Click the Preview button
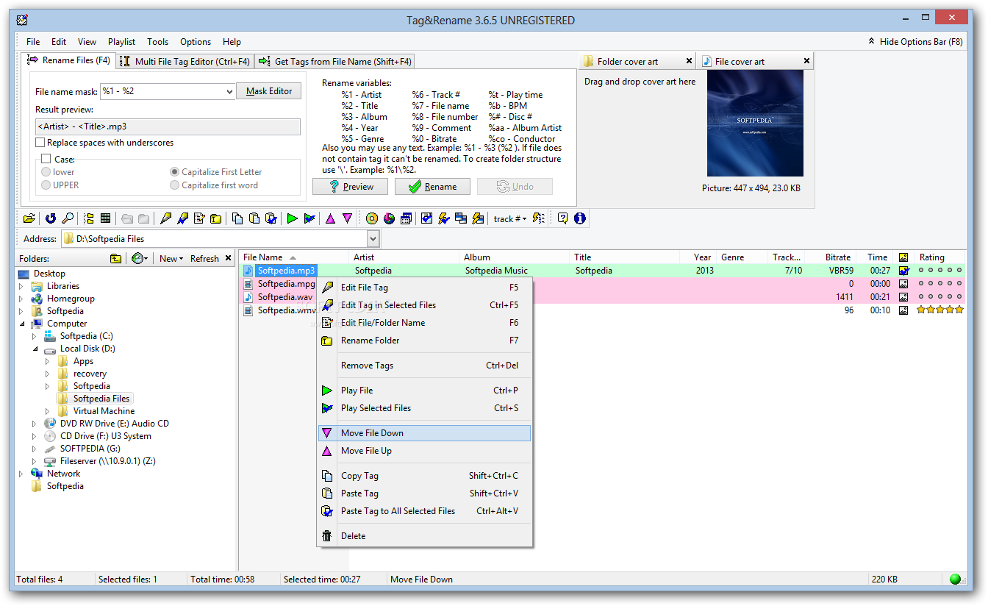Image resolution: width=988 pixels, height=606 pixels. tap(350, 187)
